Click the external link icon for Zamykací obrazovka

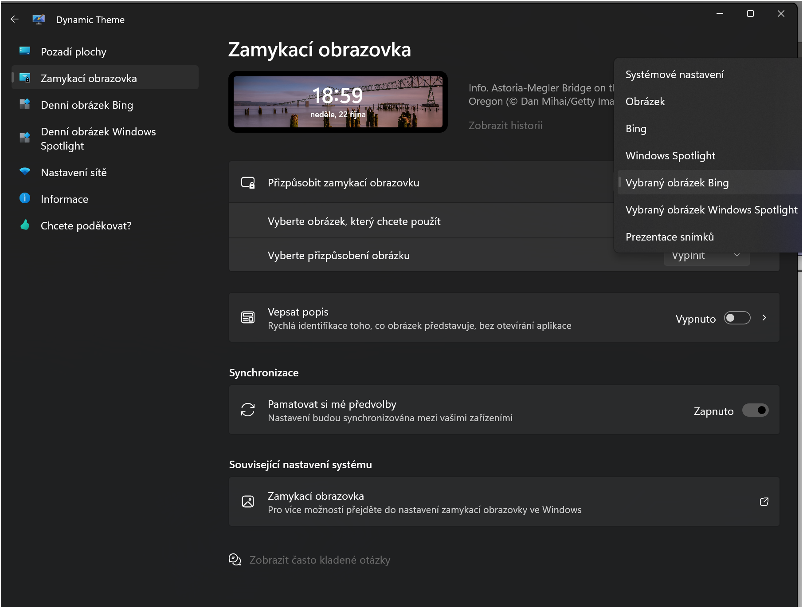tap(764, 501)
